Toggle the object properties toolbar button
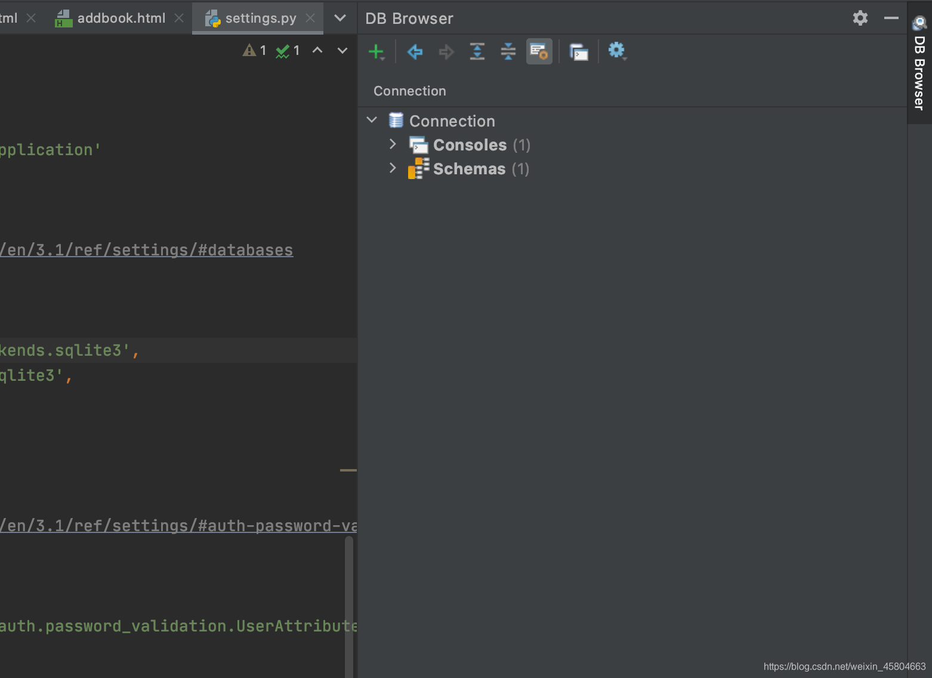The width and height of the screenshot is (932, 678). [x=539, y=51]
